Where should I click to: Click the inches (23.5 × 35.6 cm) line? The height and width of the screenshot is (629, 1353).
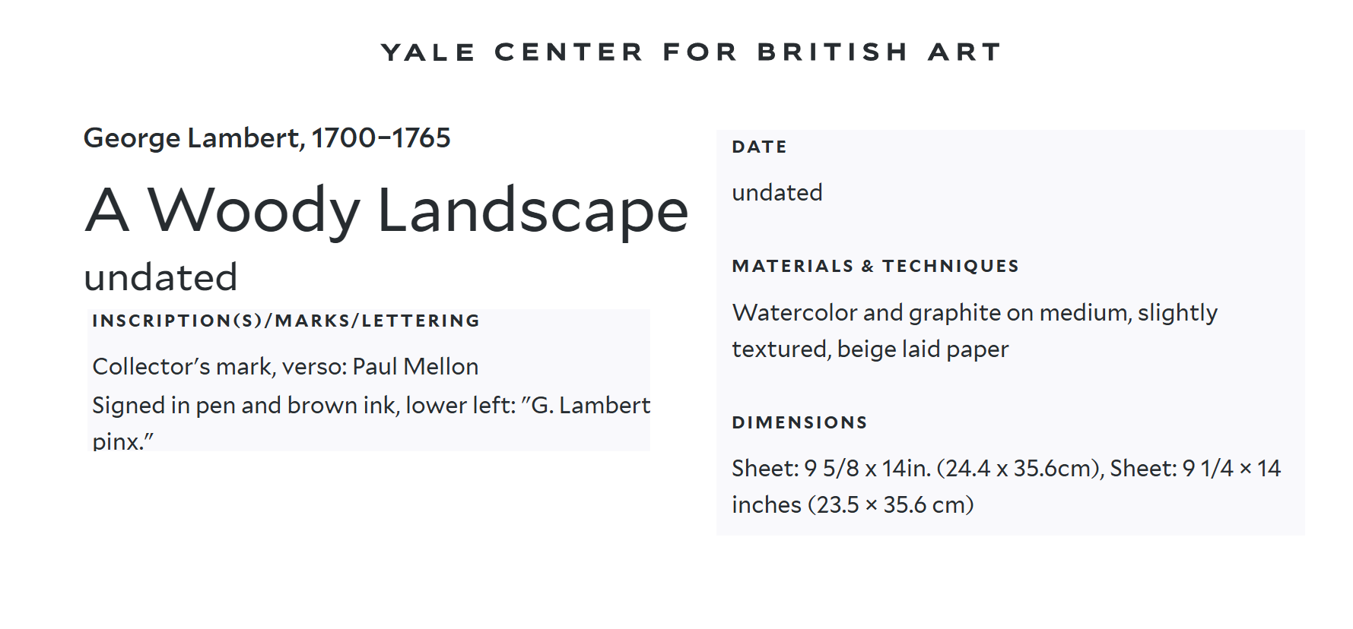pos(852,505)
